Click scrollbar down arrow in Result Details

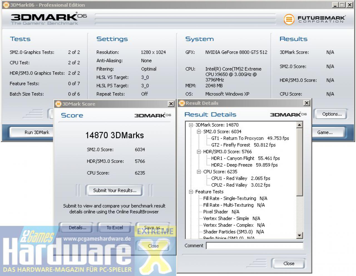pyautogui.click(x=299, y=236)
